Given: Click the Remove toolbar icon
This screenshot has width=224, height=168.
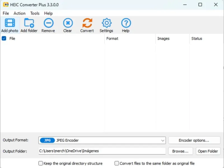Looking at the screenshot, I should [48, 23].
